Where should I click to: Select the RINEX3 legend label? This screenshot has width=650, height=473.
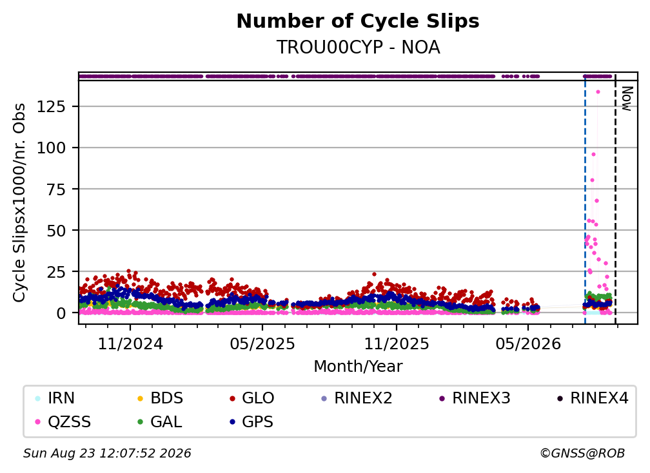point(481,398)
